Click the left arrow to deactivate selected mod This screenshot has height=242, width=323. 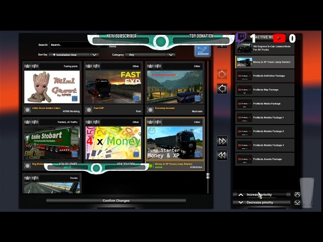[x=222, y=89]
